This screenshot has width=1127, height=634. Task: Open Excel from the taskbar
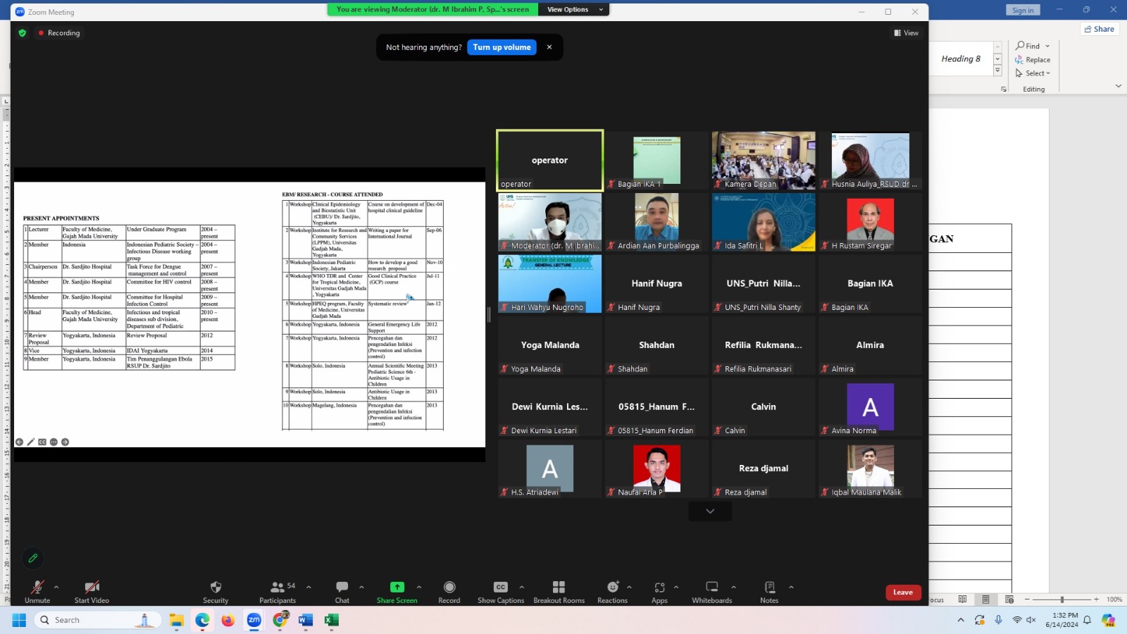click(x=331, y=620)
